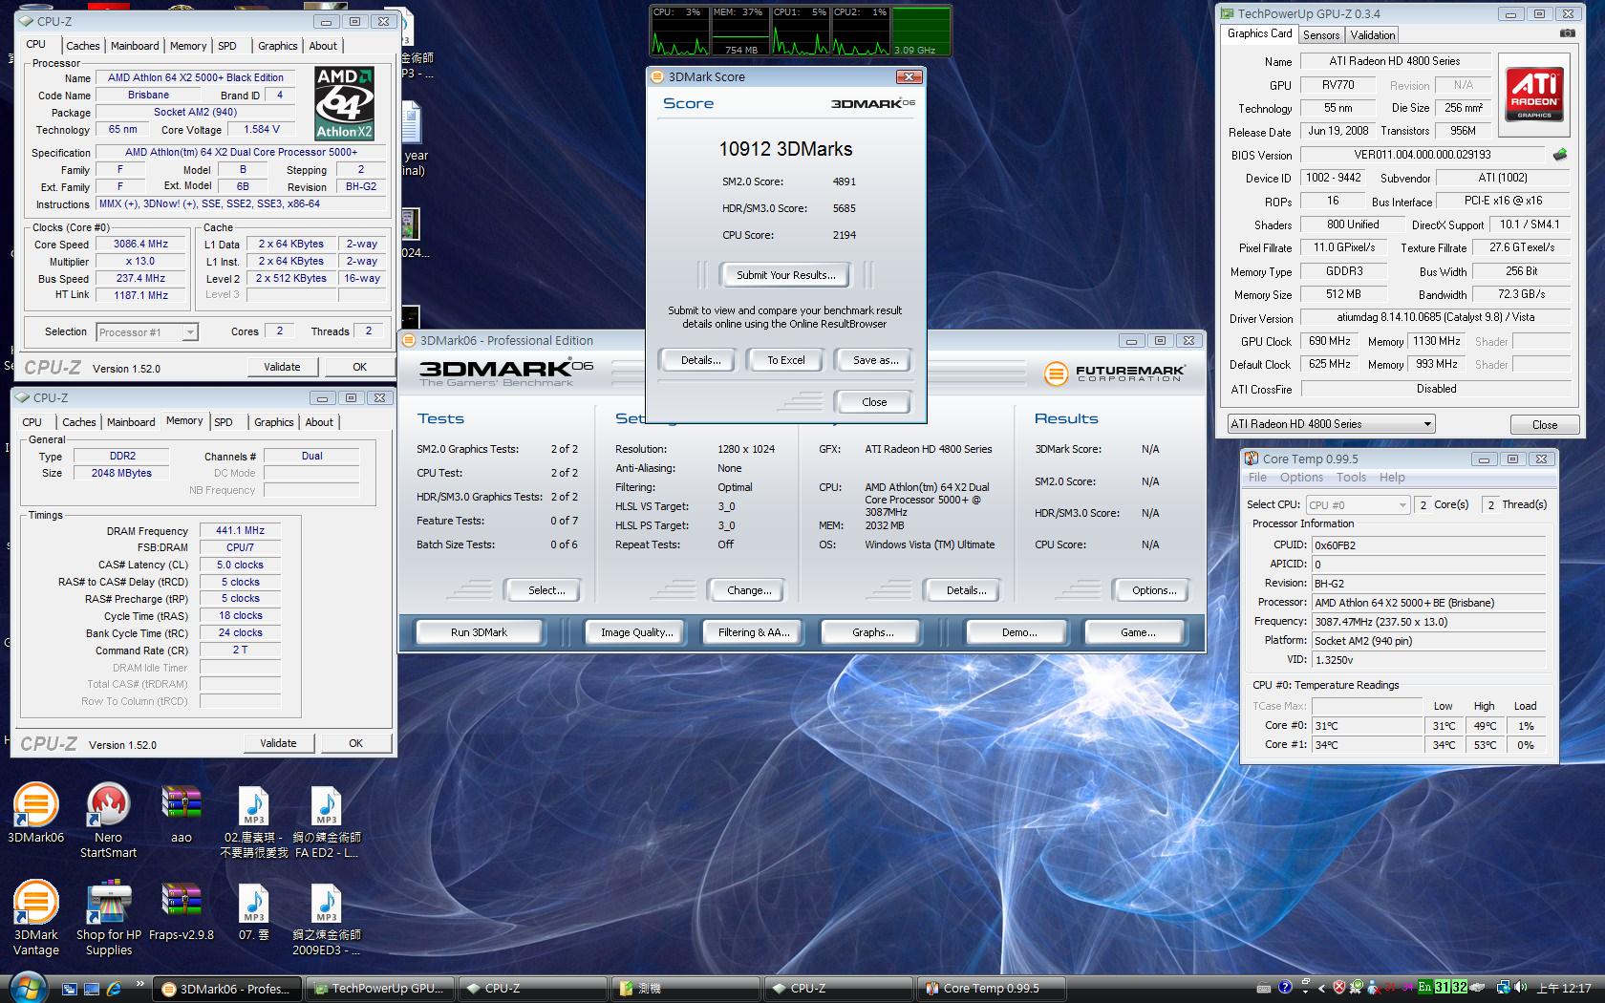Open the File menu in Core Temp
This screenshot has width=1605, height=1003.
[x=1257, y=478]
